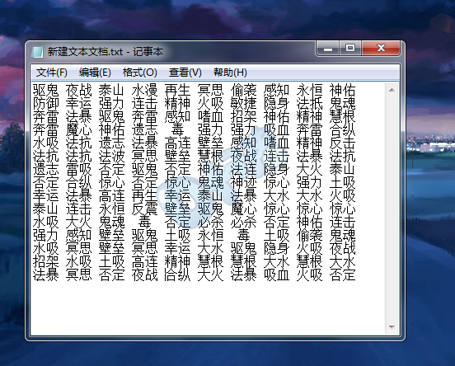The width and height of the screenshot is (455, 366).
Task: Place cursor at 神佑 ending first line
Action: (x=342, y=90)
